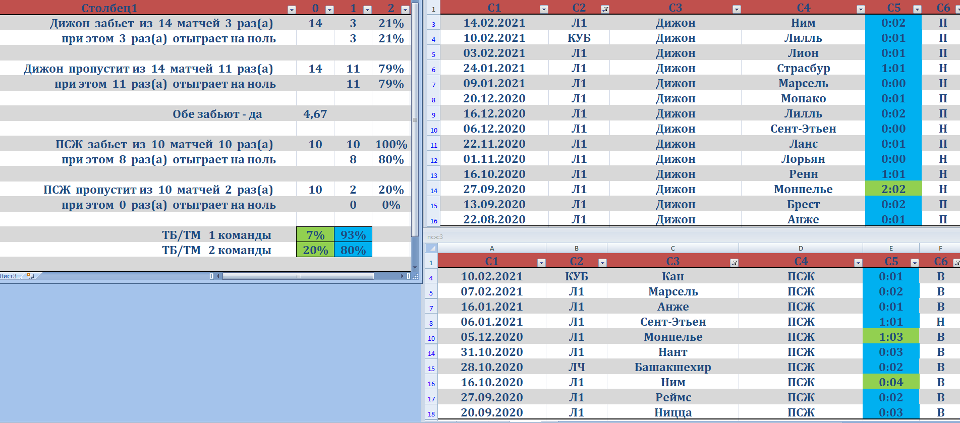Click the Реймс cell in ПСЖ table
This screenshot has height=423, width=960.
tap(673, 397)
